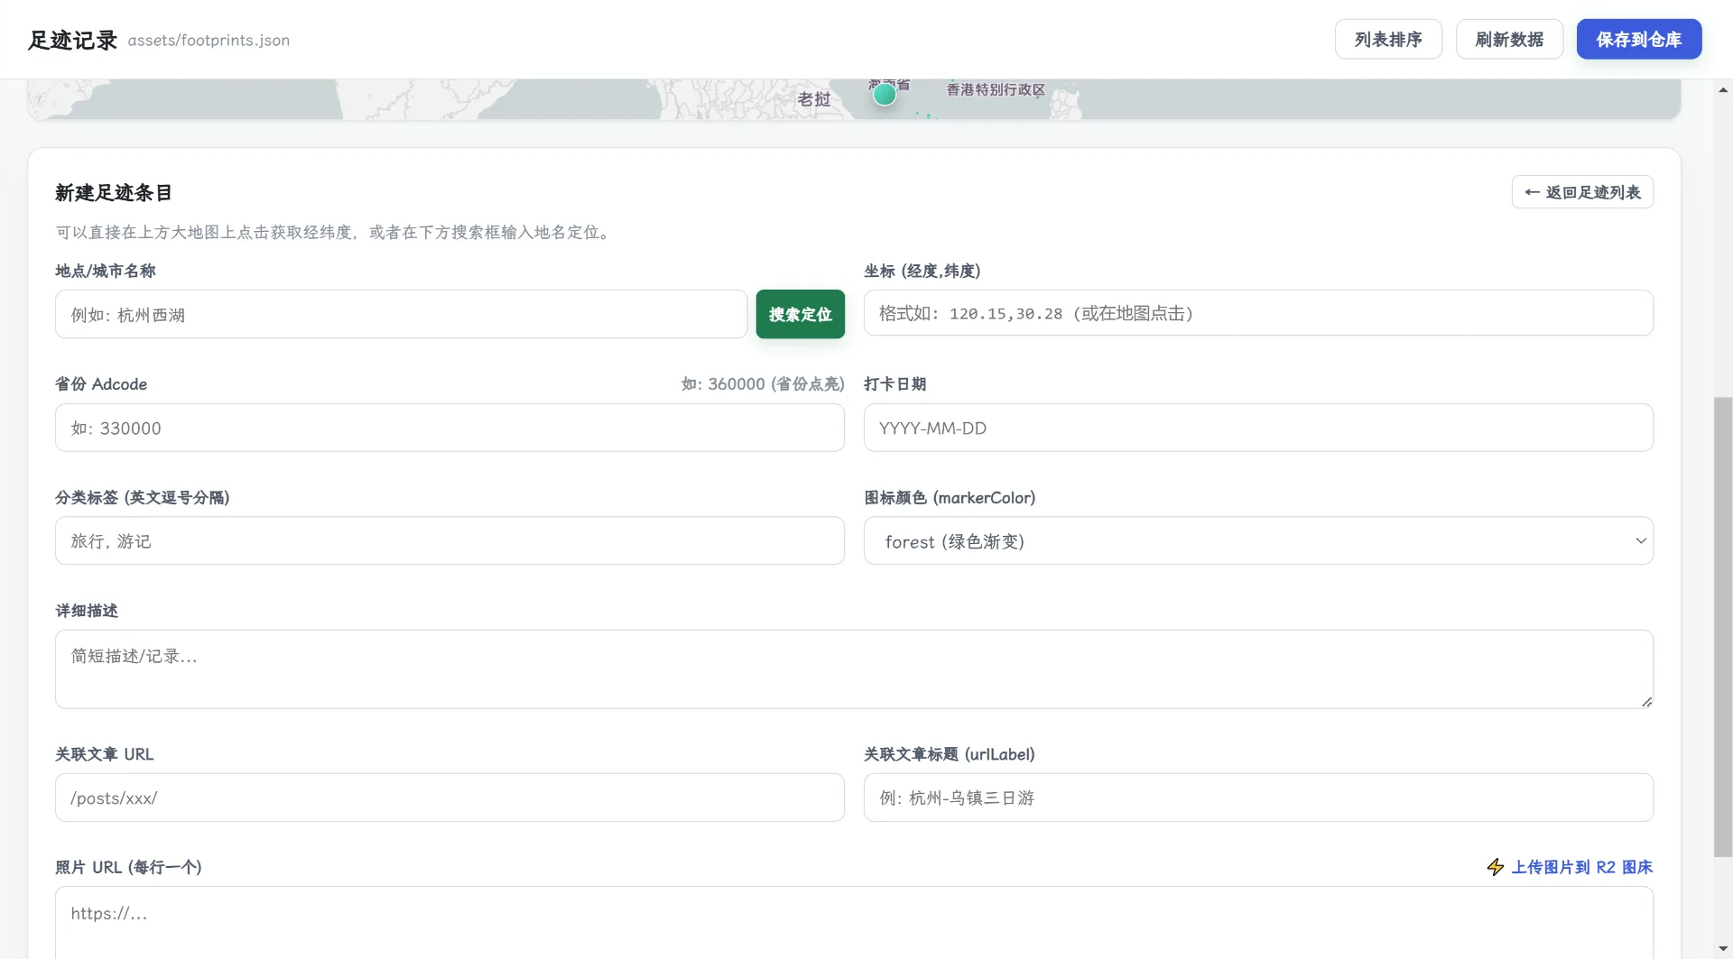Click the scrollbar down arrow
The width and height of the screenshot is (1733, 959).
pyautogui.click(x=1723, y=948)
